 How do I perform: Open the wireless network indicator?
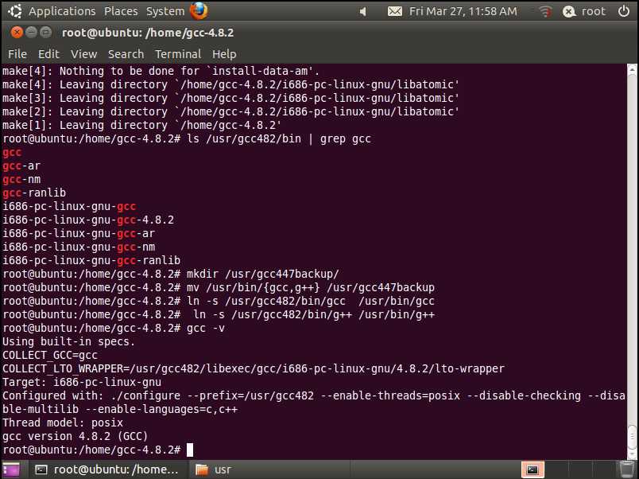(x=545, y=12)
